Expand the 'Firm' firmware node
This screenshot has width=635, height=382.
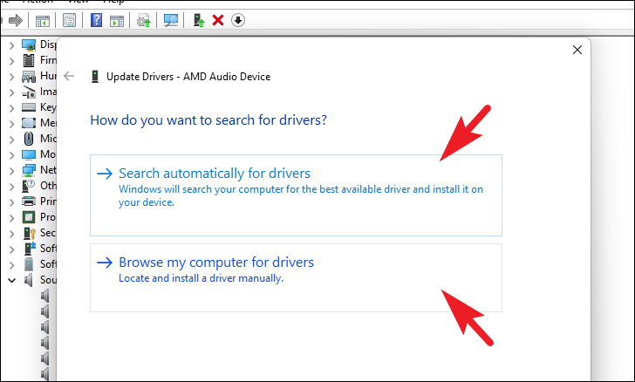tap(11, 61)
